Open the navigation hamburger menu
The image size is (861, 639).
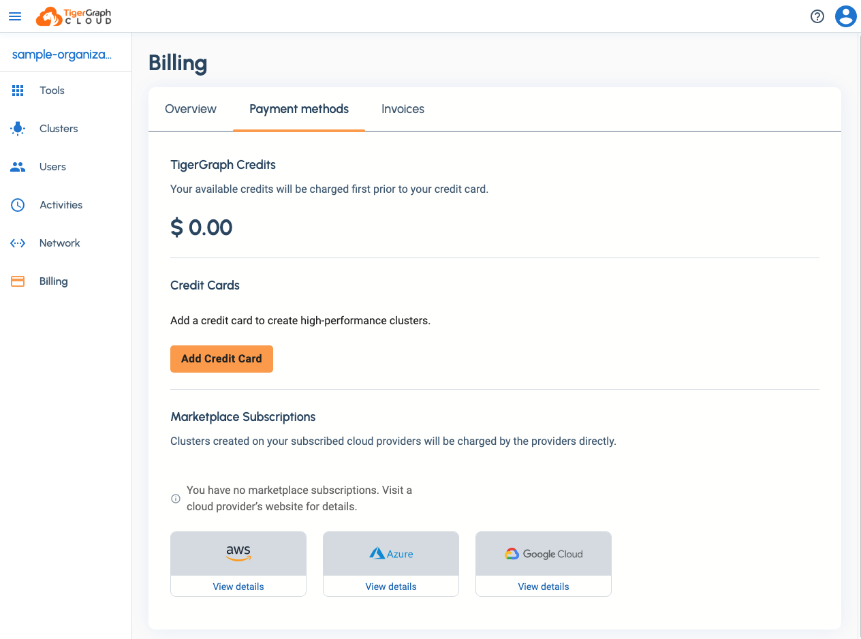tap(15, 16)
